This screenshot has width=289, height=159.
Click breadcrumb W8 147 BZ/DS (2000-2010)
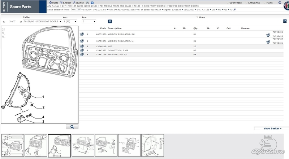coord(83,6)
